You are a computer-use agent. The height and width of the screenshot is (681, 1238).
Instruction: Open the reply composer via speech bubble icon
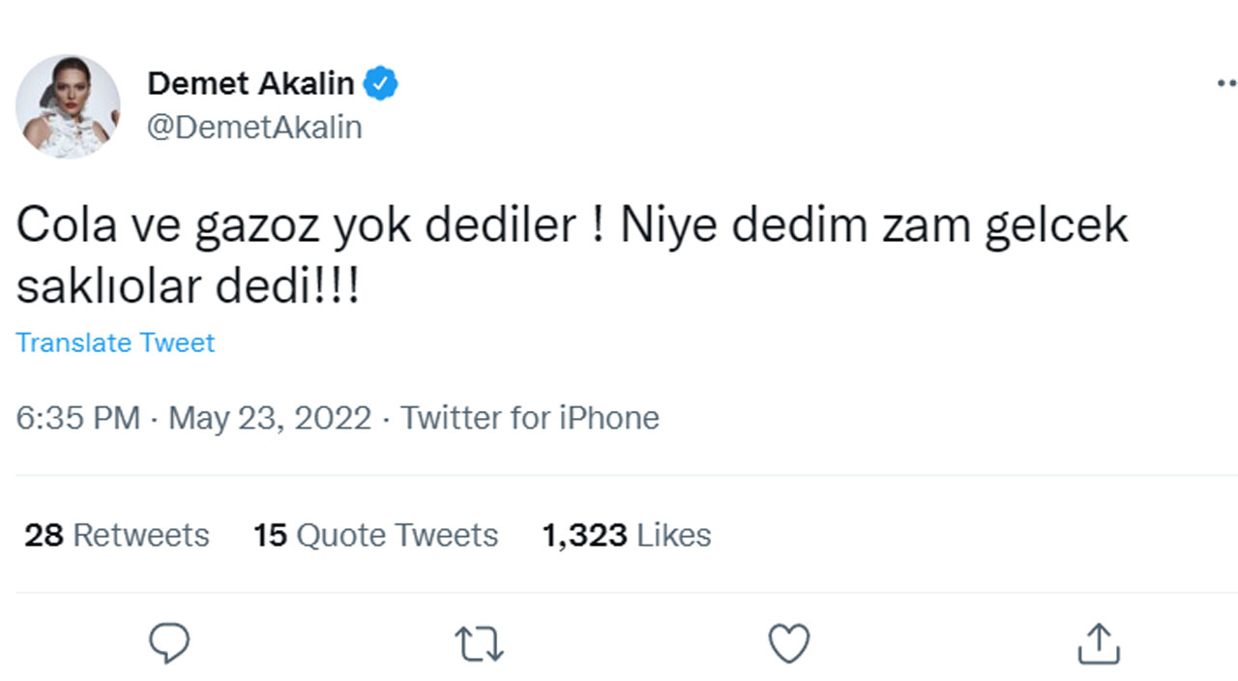172,641
